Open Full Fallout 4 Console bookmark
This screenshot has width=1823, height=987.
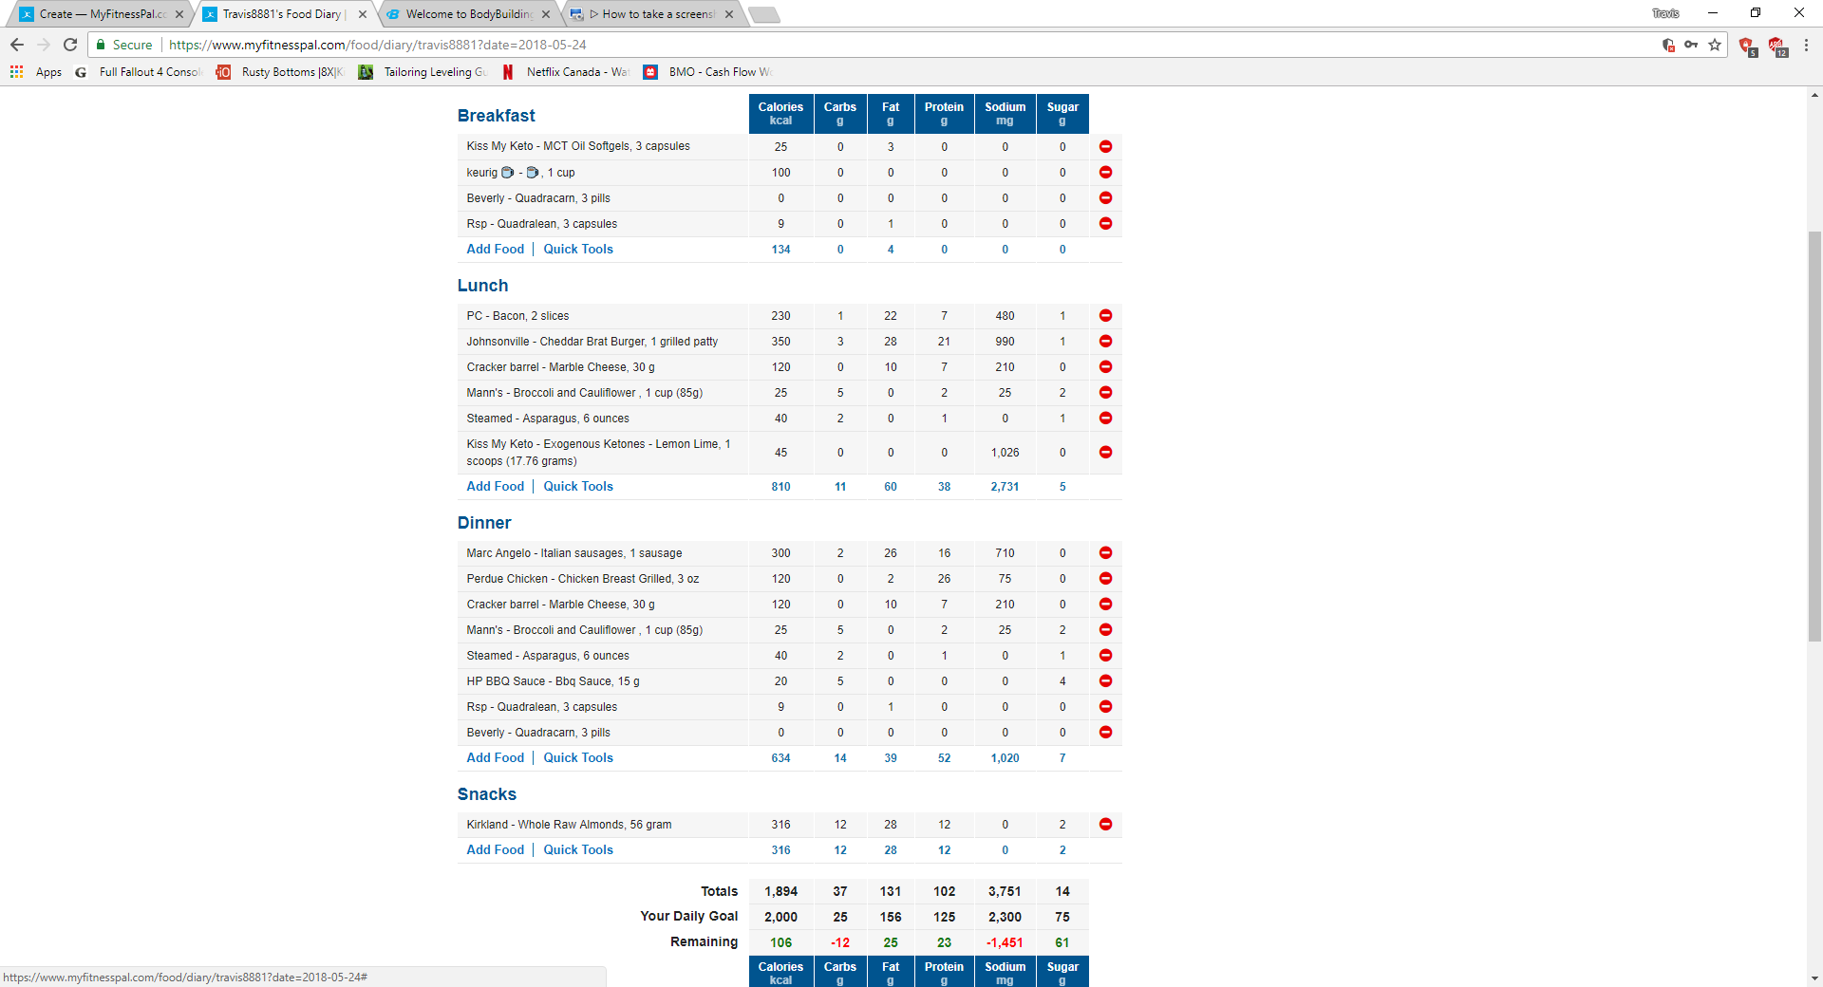point(140,72)
